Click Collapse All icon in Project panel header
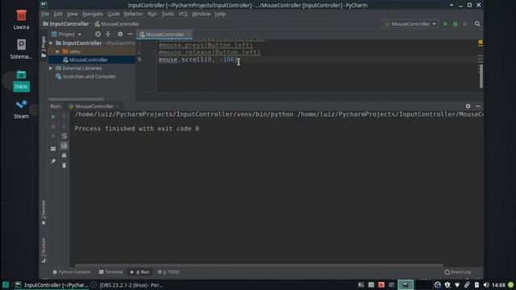 pos(107,34)
